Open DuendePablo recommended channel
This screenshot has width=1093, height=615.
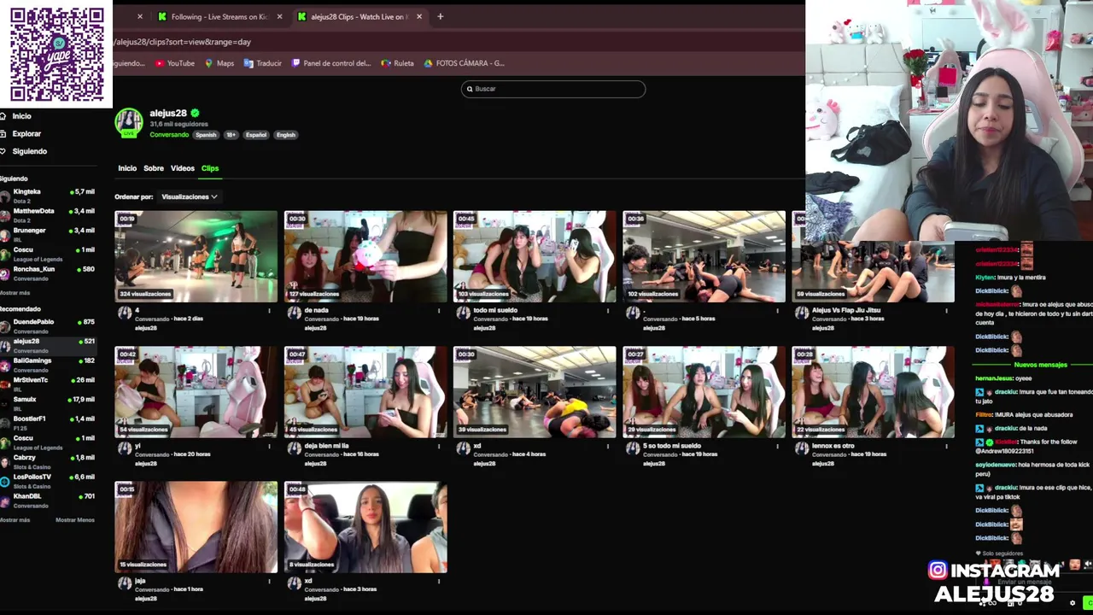[x=48, y=326]
